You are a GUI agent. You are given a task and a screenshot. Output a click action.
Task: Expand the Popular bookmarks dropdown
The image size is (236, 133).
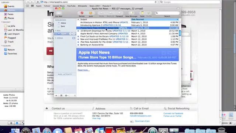point(107,6)
